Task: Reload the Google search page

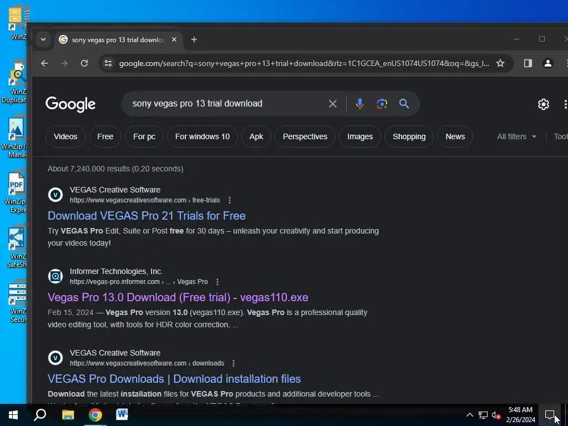Action: pyautogui.click(x=84, y=63)
